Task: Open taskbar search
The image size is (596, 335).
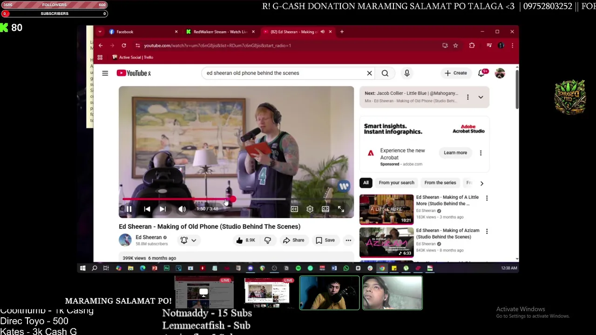Action: click(95, 268)
